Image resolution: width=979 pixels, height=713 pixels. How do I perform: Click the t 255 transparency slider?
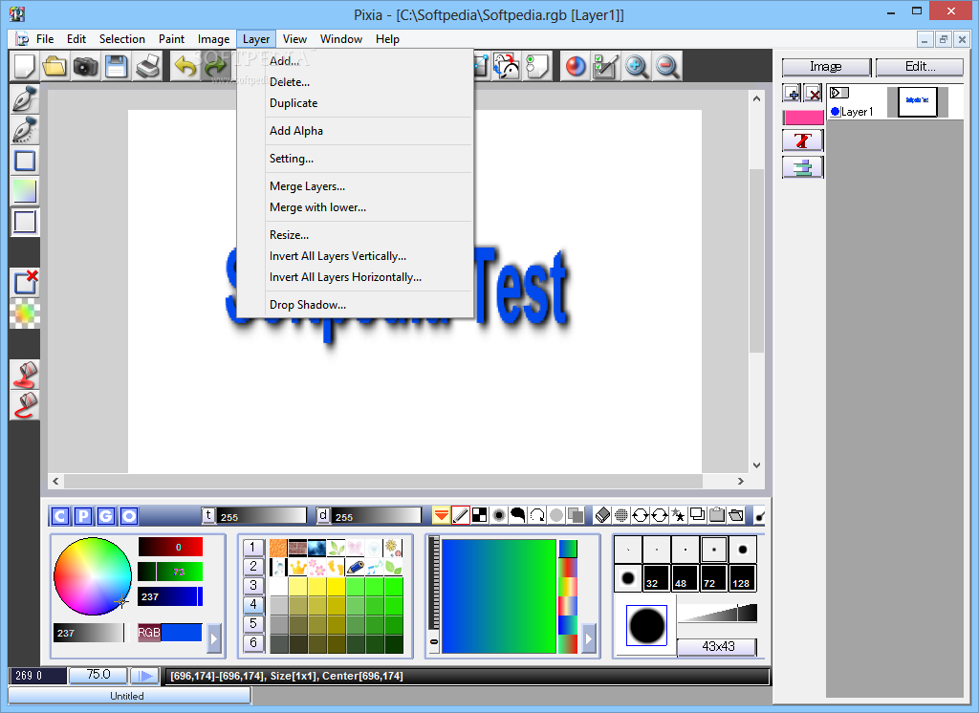(x=261, y=516)
